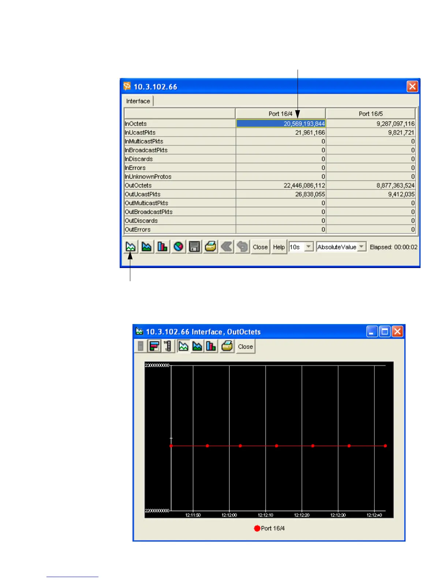Click the bar chart icon in statistics window
This screenshot has width=448, height=580.
tap(163, 247)
